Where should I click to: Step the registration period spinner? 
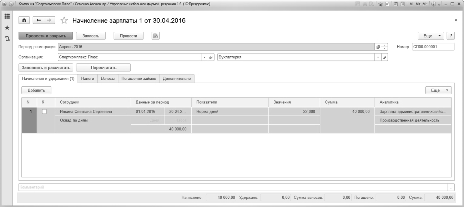click(384, 47)
